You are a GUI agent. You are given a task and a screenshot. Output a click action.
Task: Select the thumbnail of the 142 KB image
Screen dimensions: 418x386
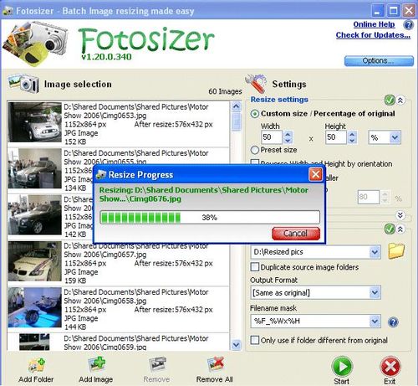pos(35,214)
